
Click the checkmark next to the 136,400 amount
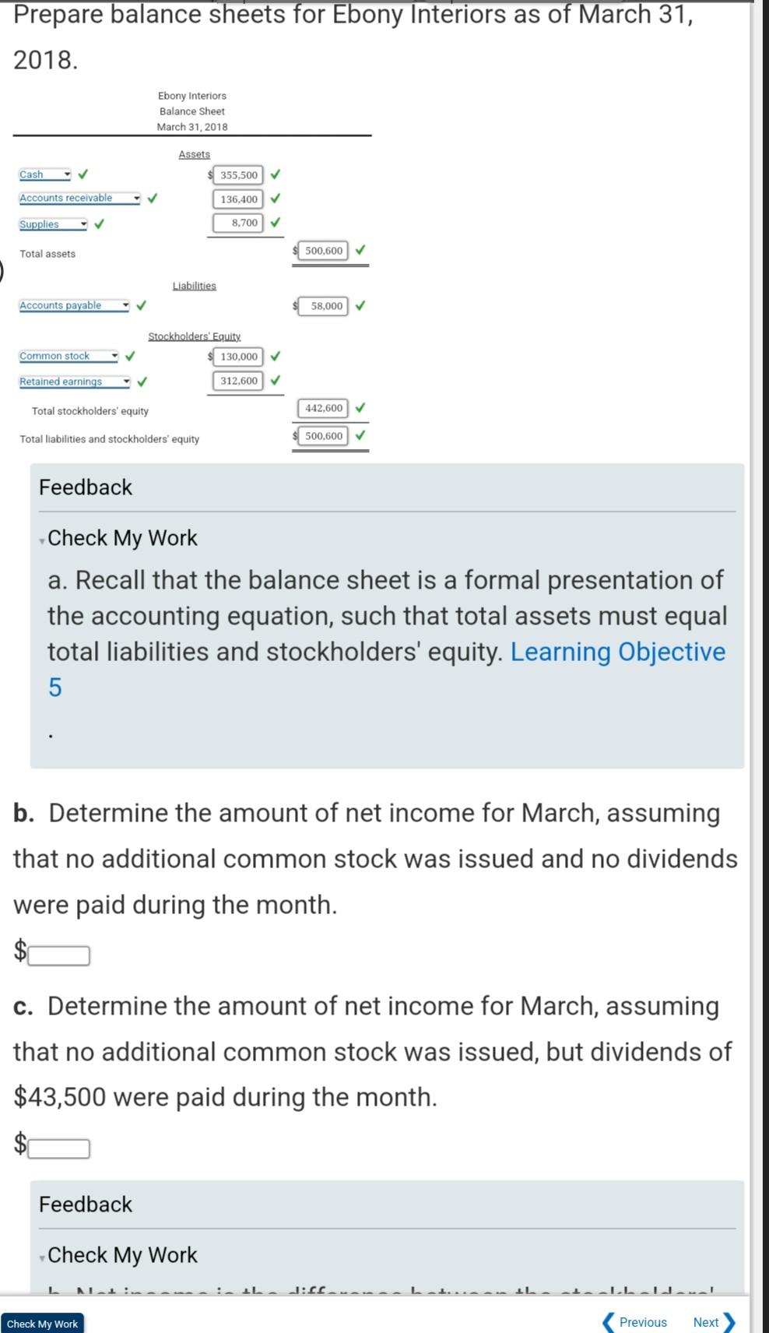(x=276, y=199)
